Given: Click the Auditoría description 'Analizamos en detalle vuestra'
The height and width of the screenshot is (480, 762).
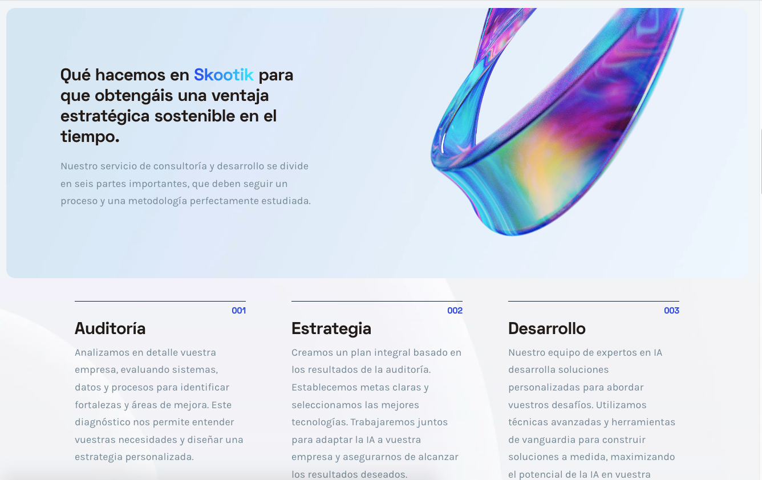Looking at the screenshot, I should (160, 405).
